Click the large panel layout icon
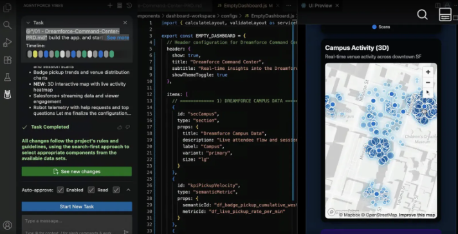 pos(445,14)
